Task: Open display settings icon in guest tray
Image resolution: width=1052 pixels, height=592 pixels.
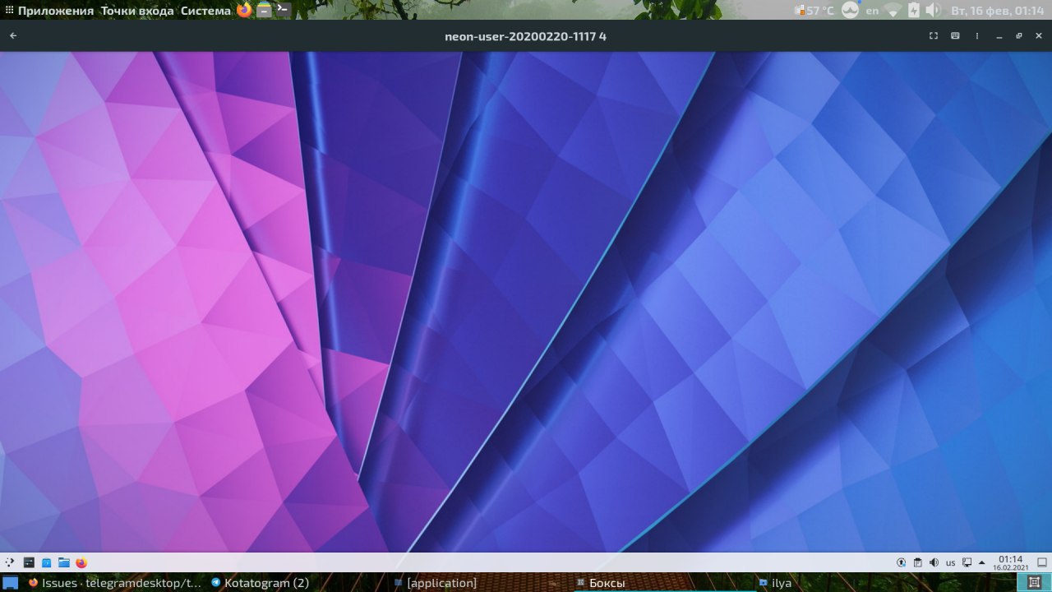Action: click(x=967, y=562)
